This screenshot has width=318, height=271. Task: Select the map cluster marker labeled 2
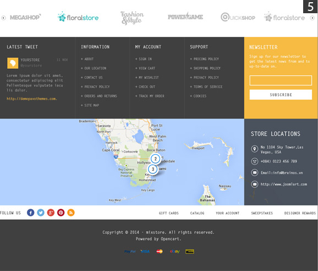click(156, 159)
